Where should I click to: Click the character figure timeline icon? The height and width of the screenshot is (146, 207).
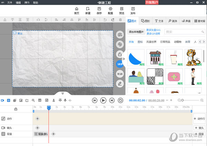pyautogui.click(x=53, y=101)
